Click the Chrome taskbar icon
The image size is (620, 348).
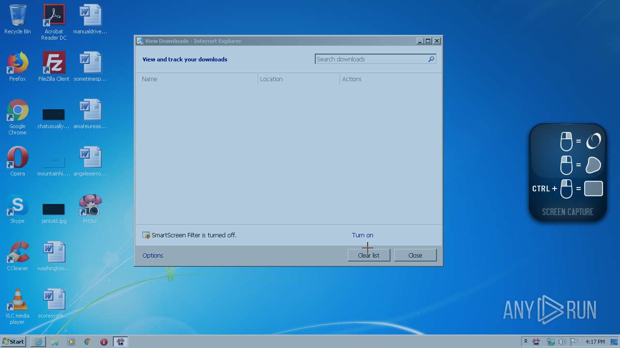(x=88, y=342)
